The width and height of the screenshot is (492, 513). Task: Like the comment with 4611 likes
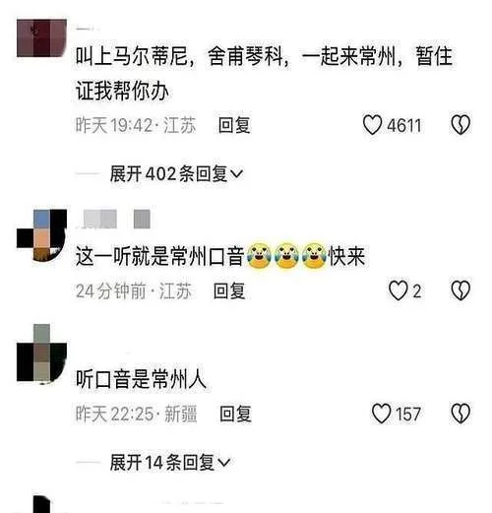point(372,125)
